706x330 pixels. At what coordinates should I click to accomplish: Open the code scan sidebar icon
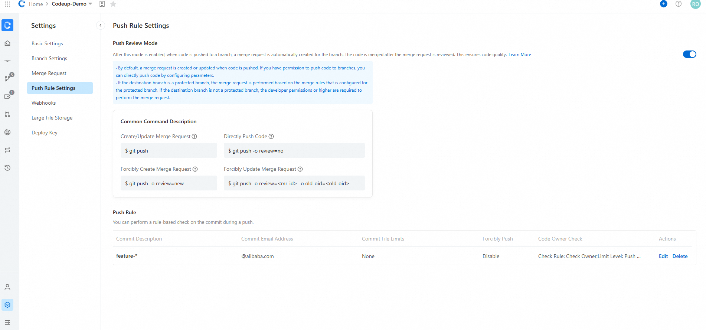pos(7,132)
